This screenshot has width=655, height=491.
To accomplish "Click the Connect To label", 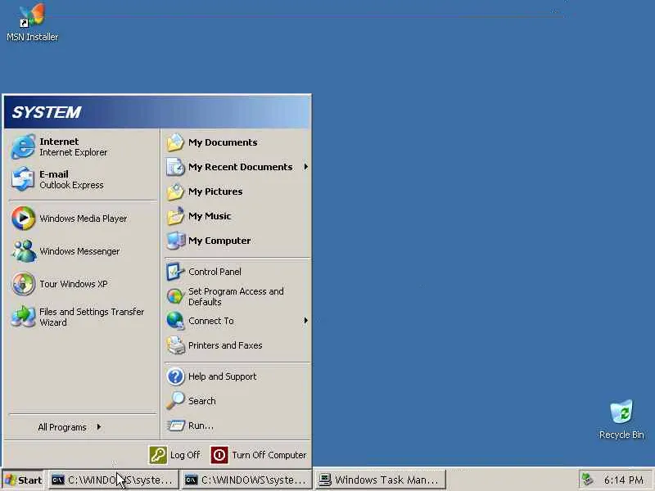I will (211, 321).
